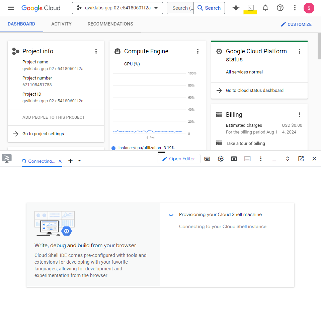Click ADD PEOPLE TO THIS PROJECT
The height and width of the screenshot is (321, 321).
pyautogui.click(x=54, y=117)
